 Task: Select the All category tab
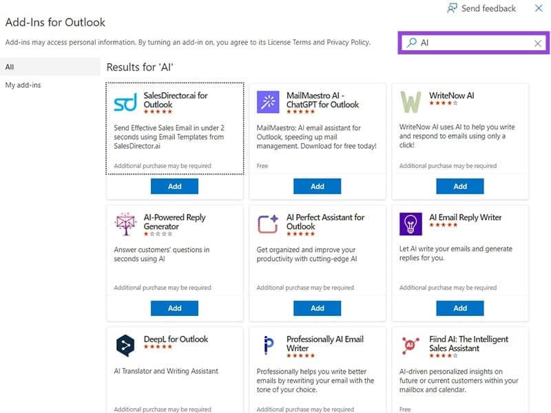[x=10, y=65]
